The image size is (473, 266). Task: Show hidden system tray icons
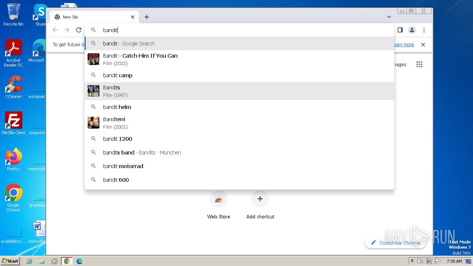412,261
